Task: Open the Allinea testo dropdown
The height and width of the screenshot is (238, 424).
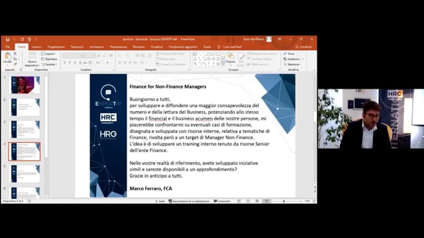Action: tap(166, 59)
